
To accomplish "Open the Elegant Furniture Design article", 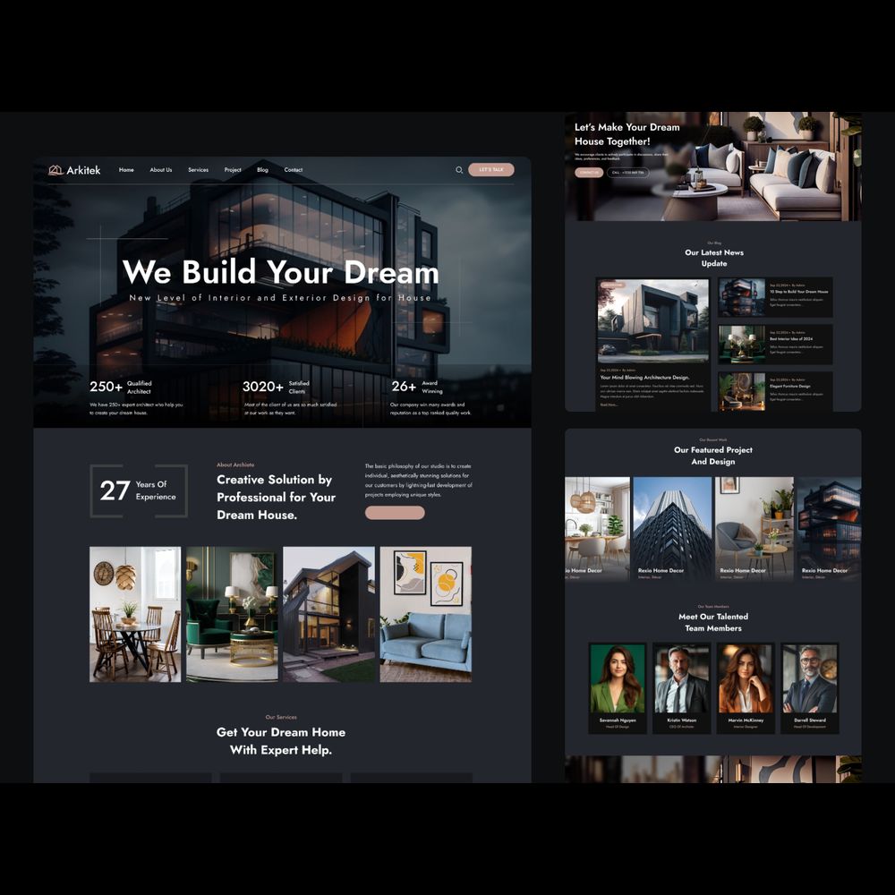I will pos(789,387).
